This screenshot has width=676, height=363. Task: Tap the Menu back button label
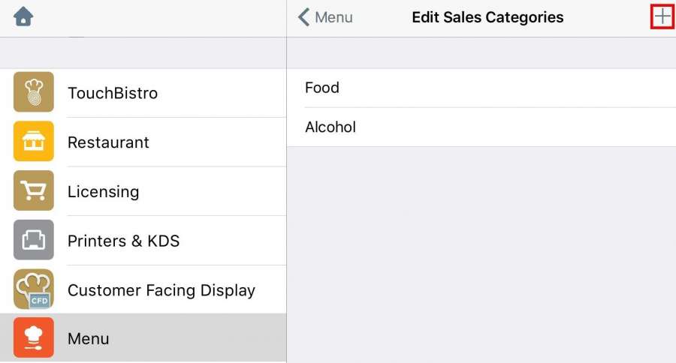[333, 17]
